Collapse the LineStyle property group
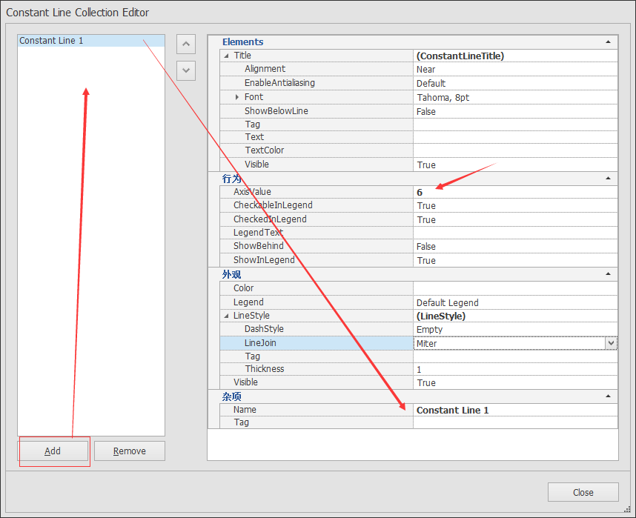Viewport: 636px width, 518px height. (227, 315)
